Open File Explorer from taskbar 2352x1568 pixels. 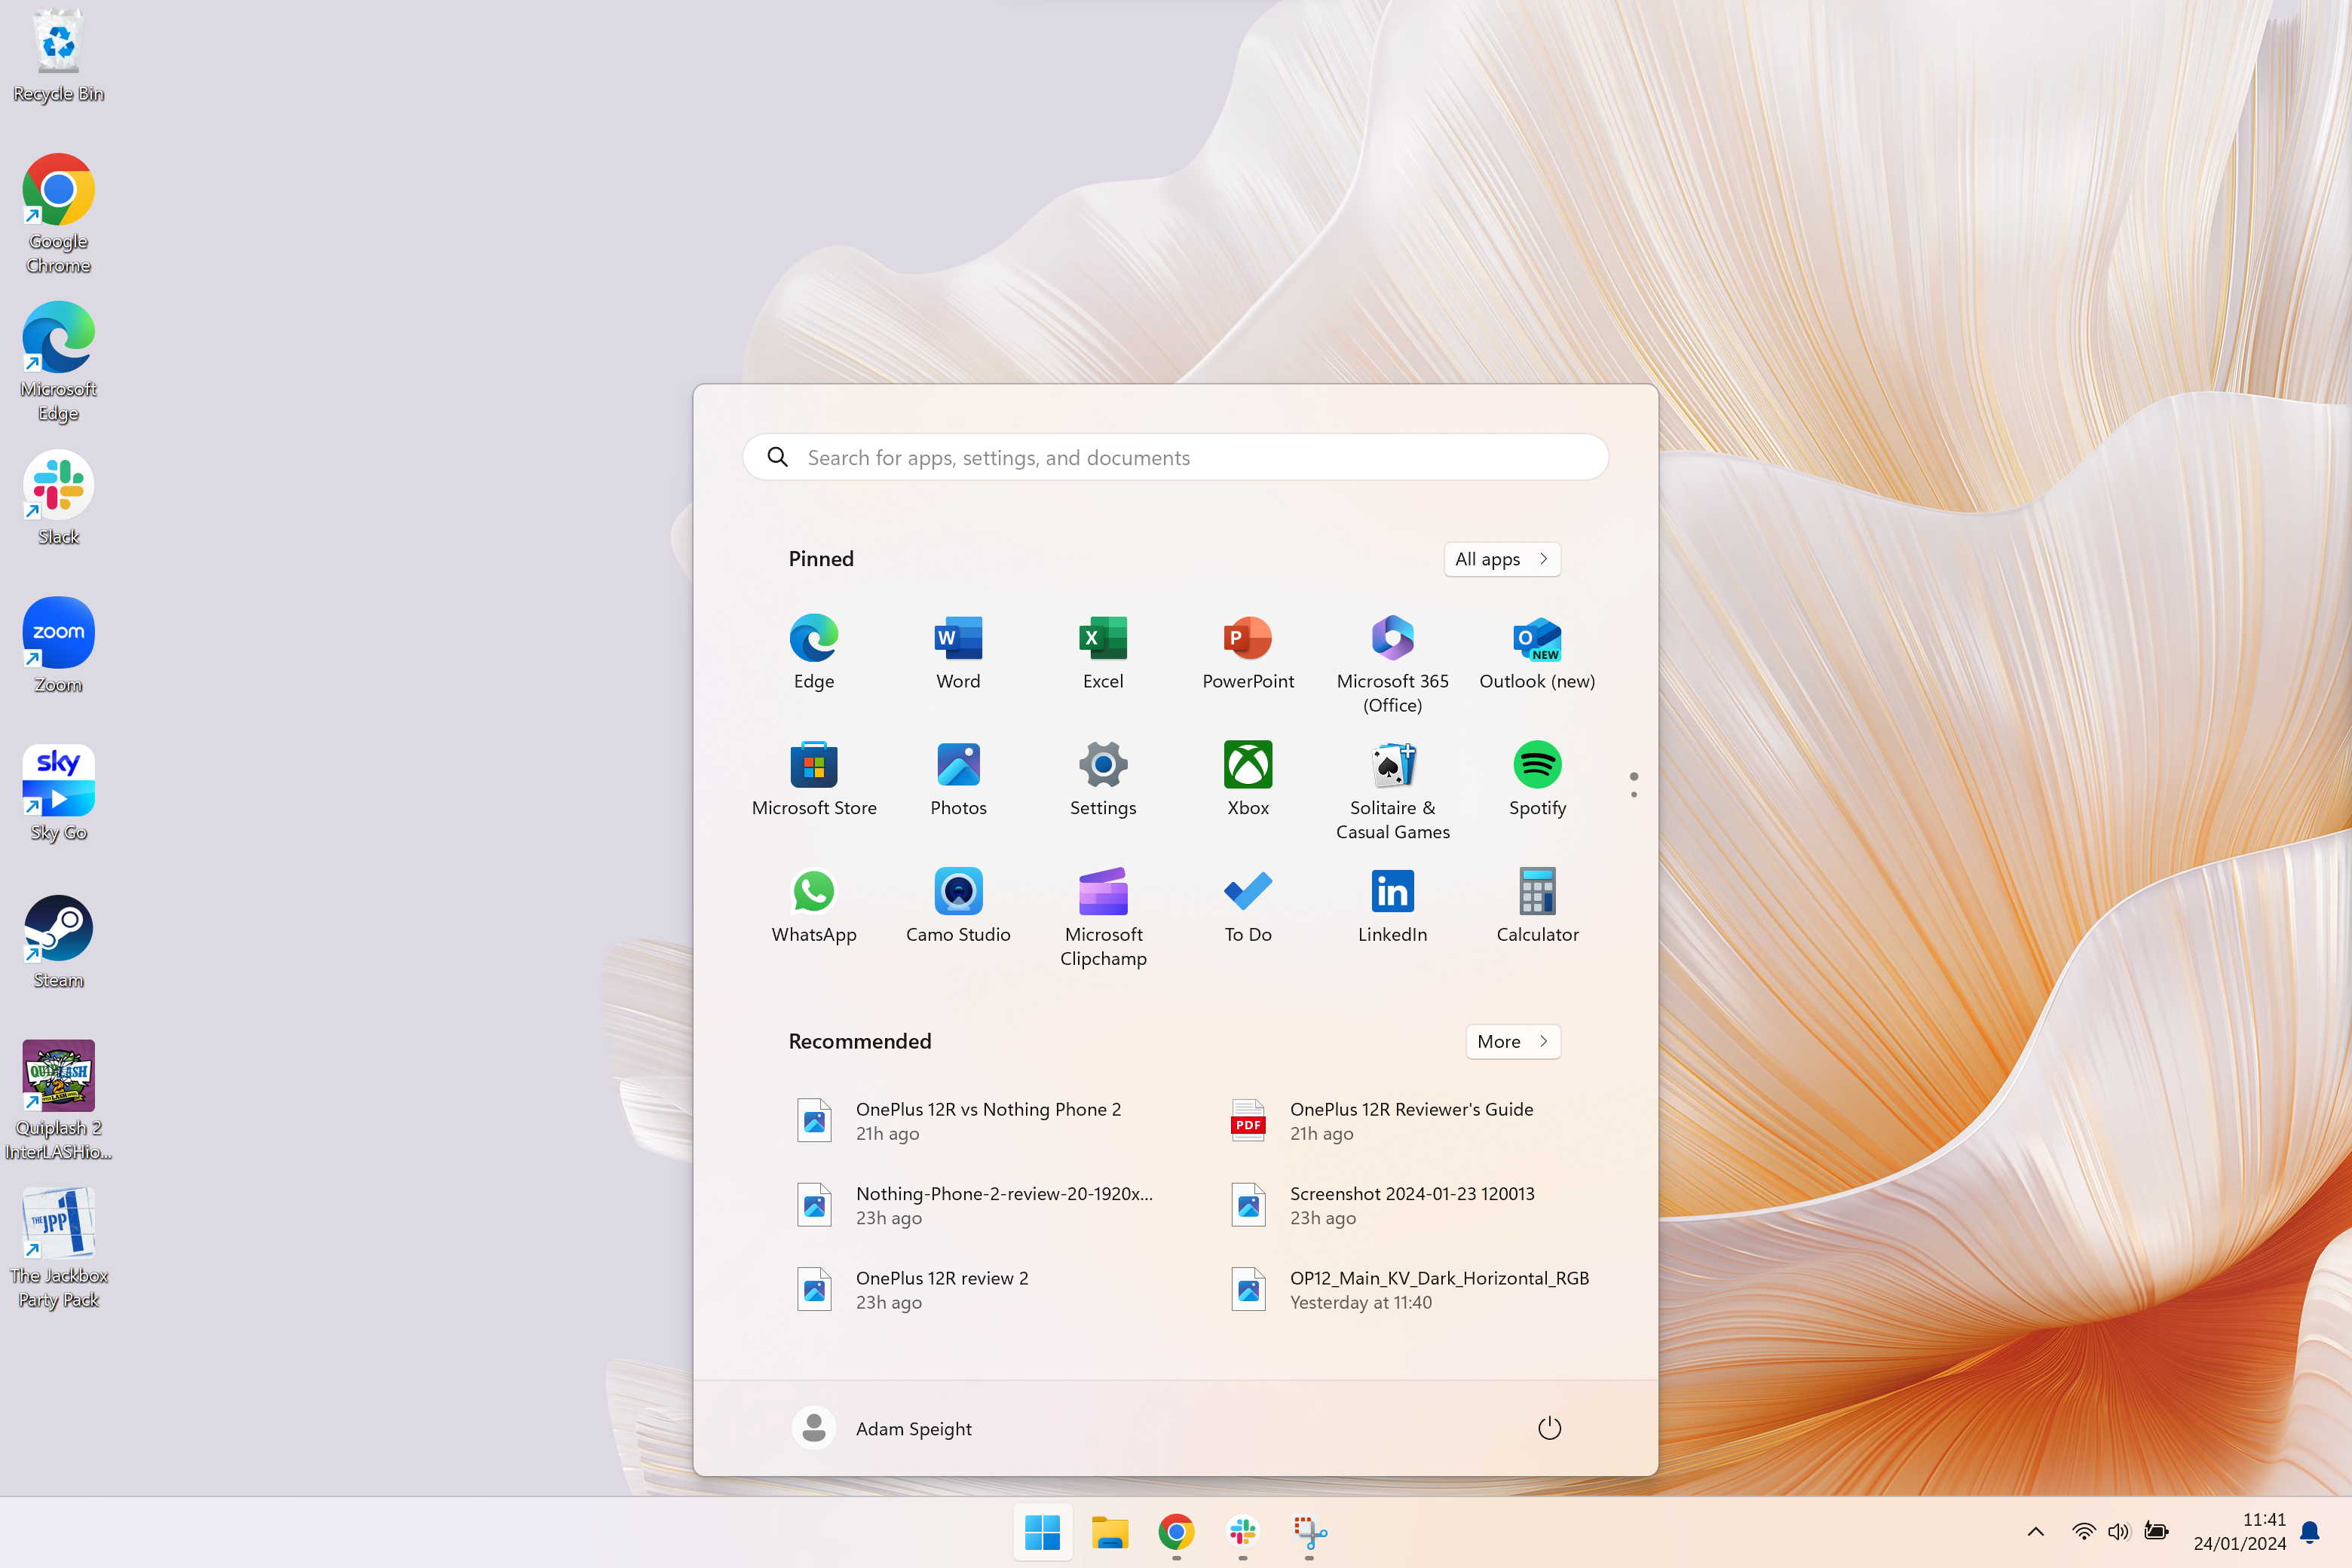(1109, 1531)
